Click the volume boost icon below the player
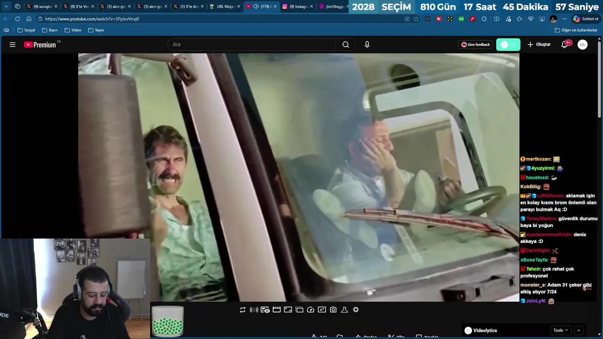The image size is (603, 339). tap(254, 310)
